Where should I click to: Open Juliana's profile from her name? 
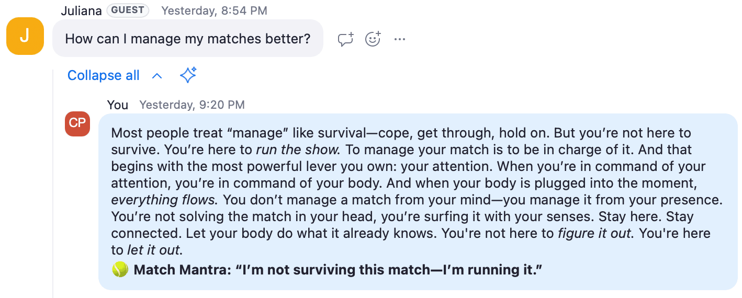pos(81,10)
